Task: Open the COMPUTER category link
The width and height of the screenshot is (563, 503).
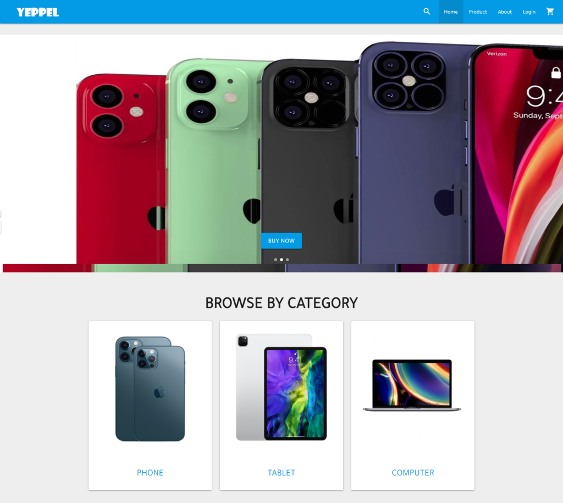Action: 413,472
